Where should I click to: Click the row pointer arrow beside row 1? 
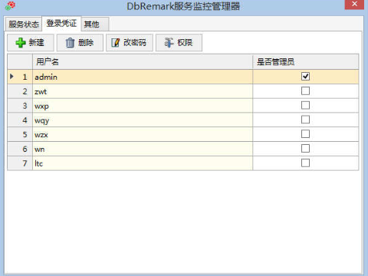click(x=11, y=77)
